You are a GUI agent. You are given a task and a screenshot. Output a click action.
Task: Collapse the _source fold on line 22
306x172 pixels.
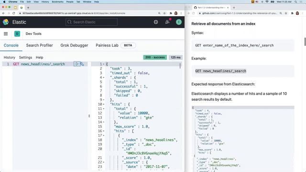pyautogui.click(x=104, y=162)
